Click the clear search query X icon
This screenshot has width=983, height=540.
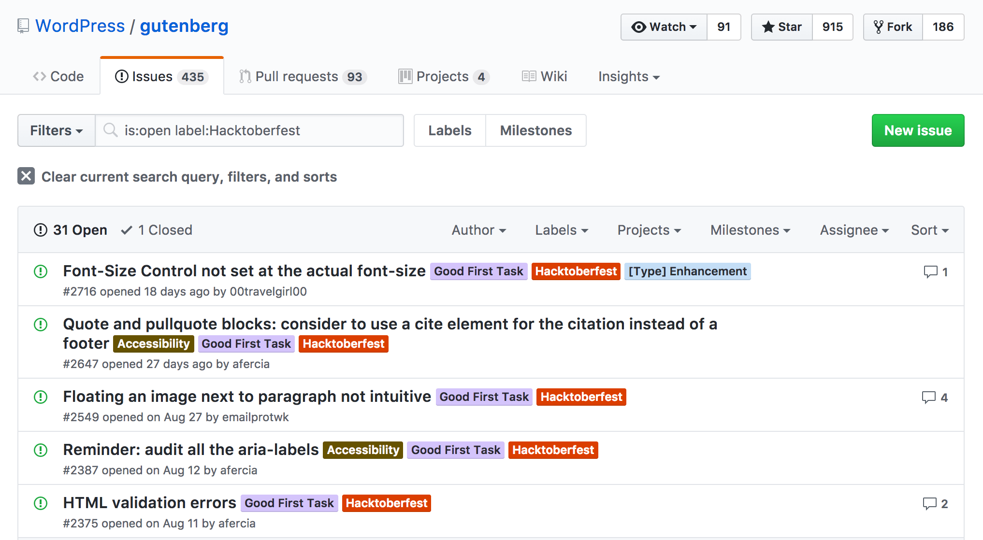(26, 176)
